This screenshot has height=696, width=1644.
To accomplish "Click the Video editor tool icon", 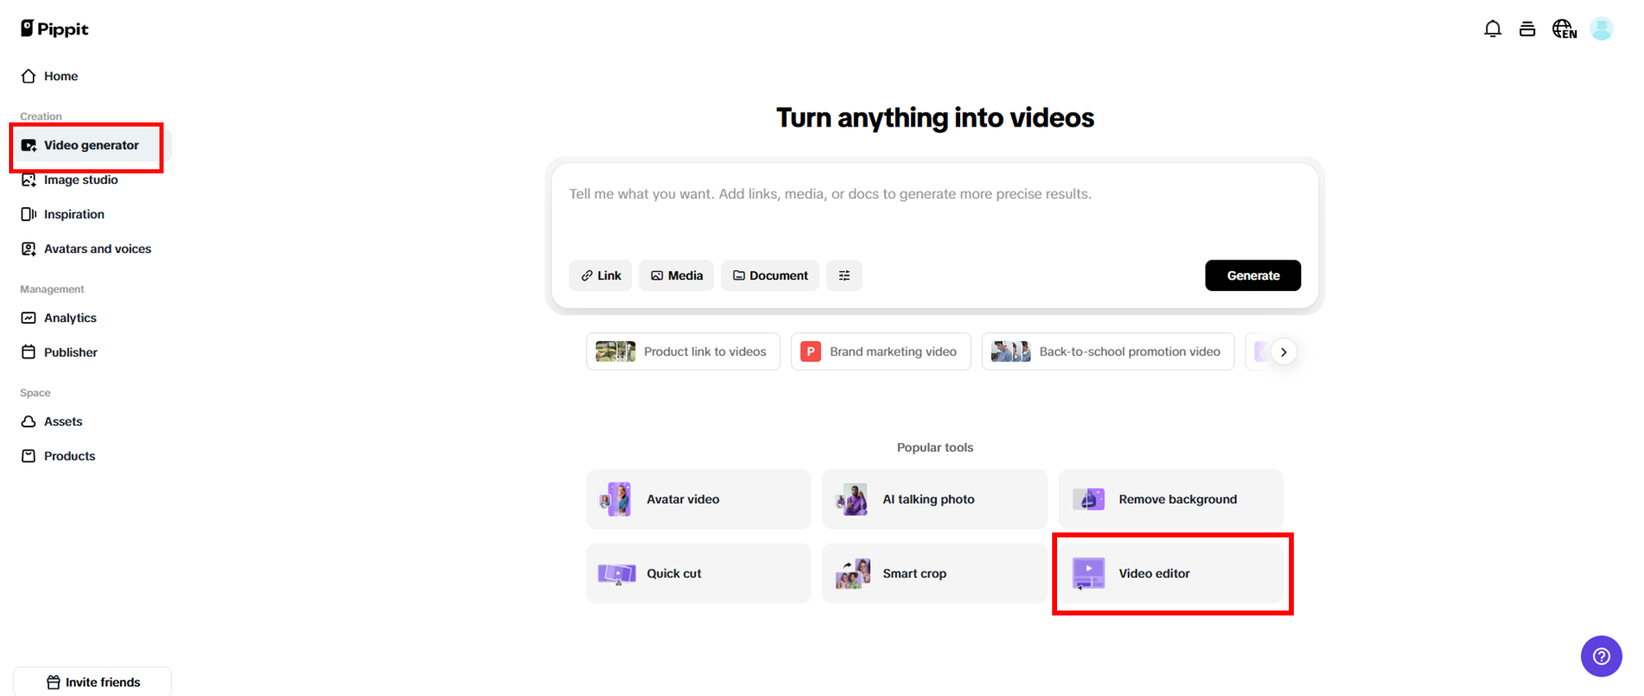I will pos(1088,574).
